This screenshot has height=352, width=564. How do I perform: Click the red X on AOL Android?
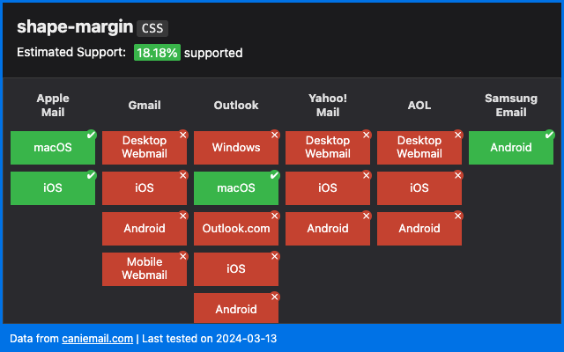click(457, 216)
